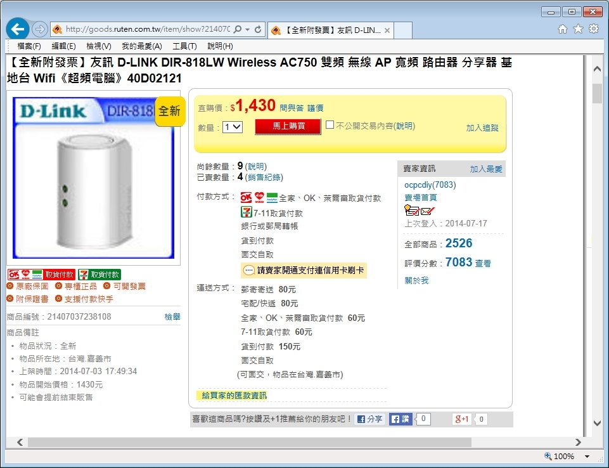The height and width of the screenshot is (468, 609).
Task: Click the Google g+1 button
Action: click(462, 419)
